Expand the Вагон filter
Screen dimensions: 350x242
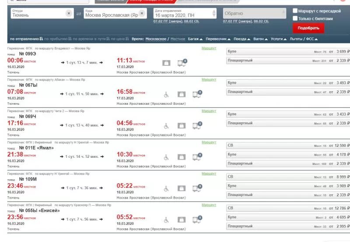pyautogui.click(x=260, y=39)
